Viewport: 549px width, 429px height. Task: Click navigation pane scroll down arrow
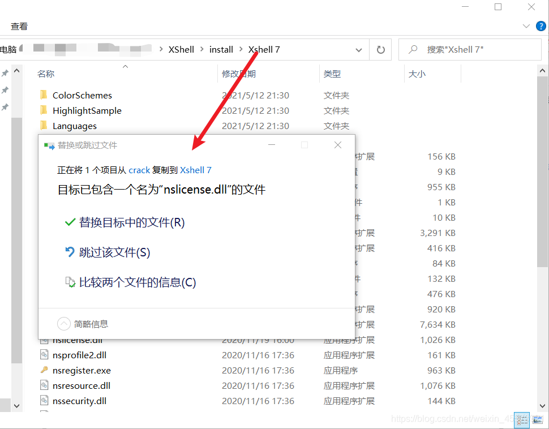click(x=16, y=406)
